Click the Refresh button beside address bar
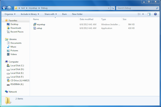This screenshot has width=161, height=107. (x=113, y=8)
